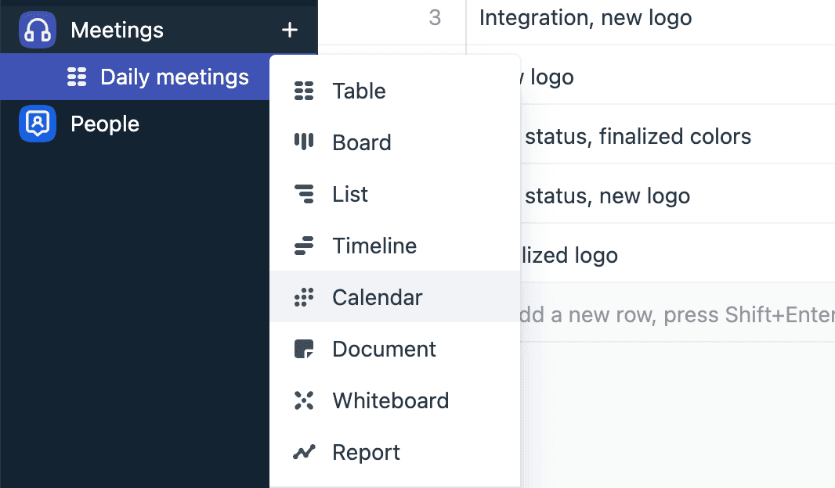835x488 pixels.
Task: Select the Timeline view icon
Action: point(305,246)
